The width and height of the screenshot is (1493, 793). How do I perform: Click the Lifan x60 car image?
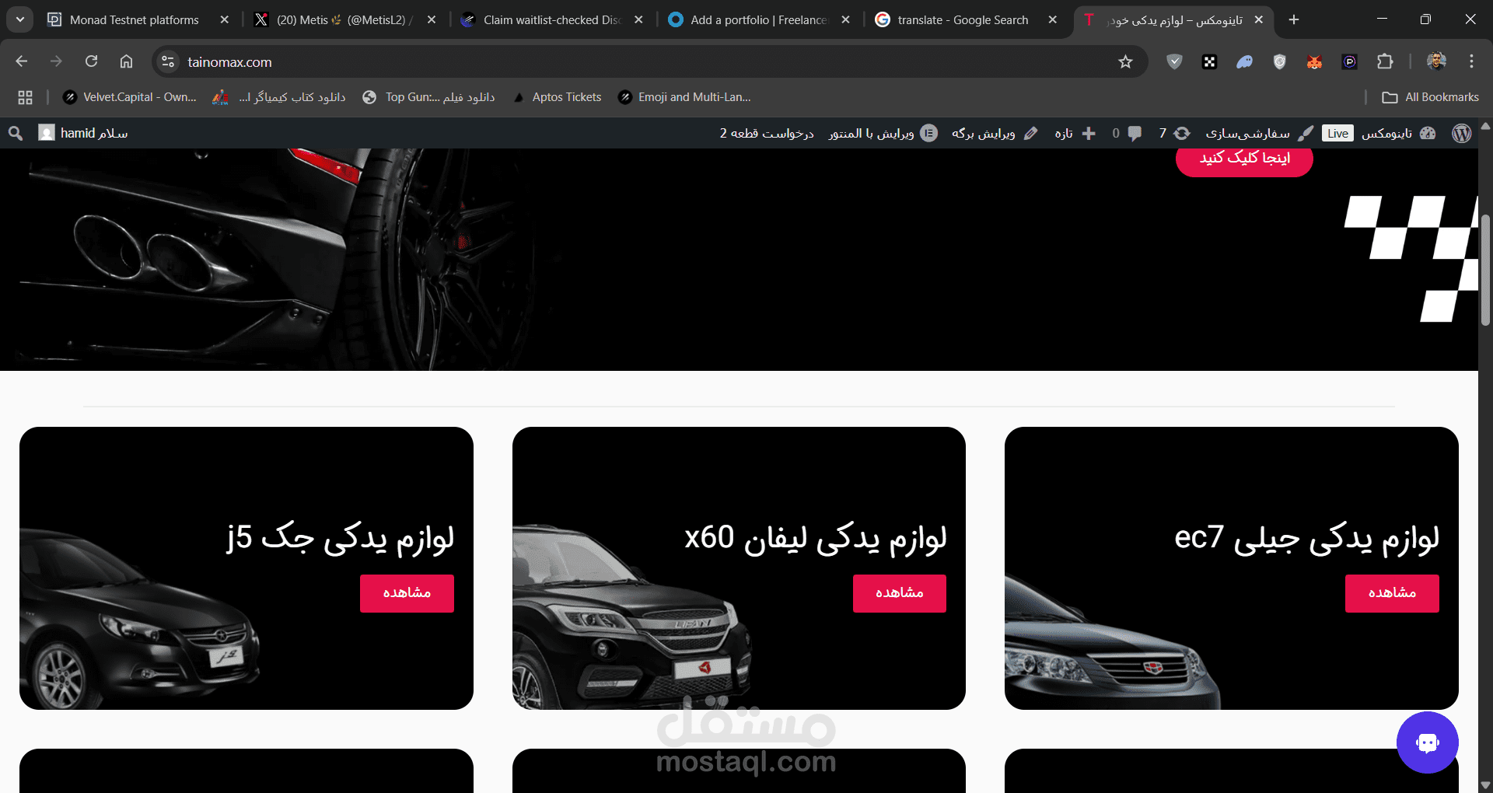(630, 618)
